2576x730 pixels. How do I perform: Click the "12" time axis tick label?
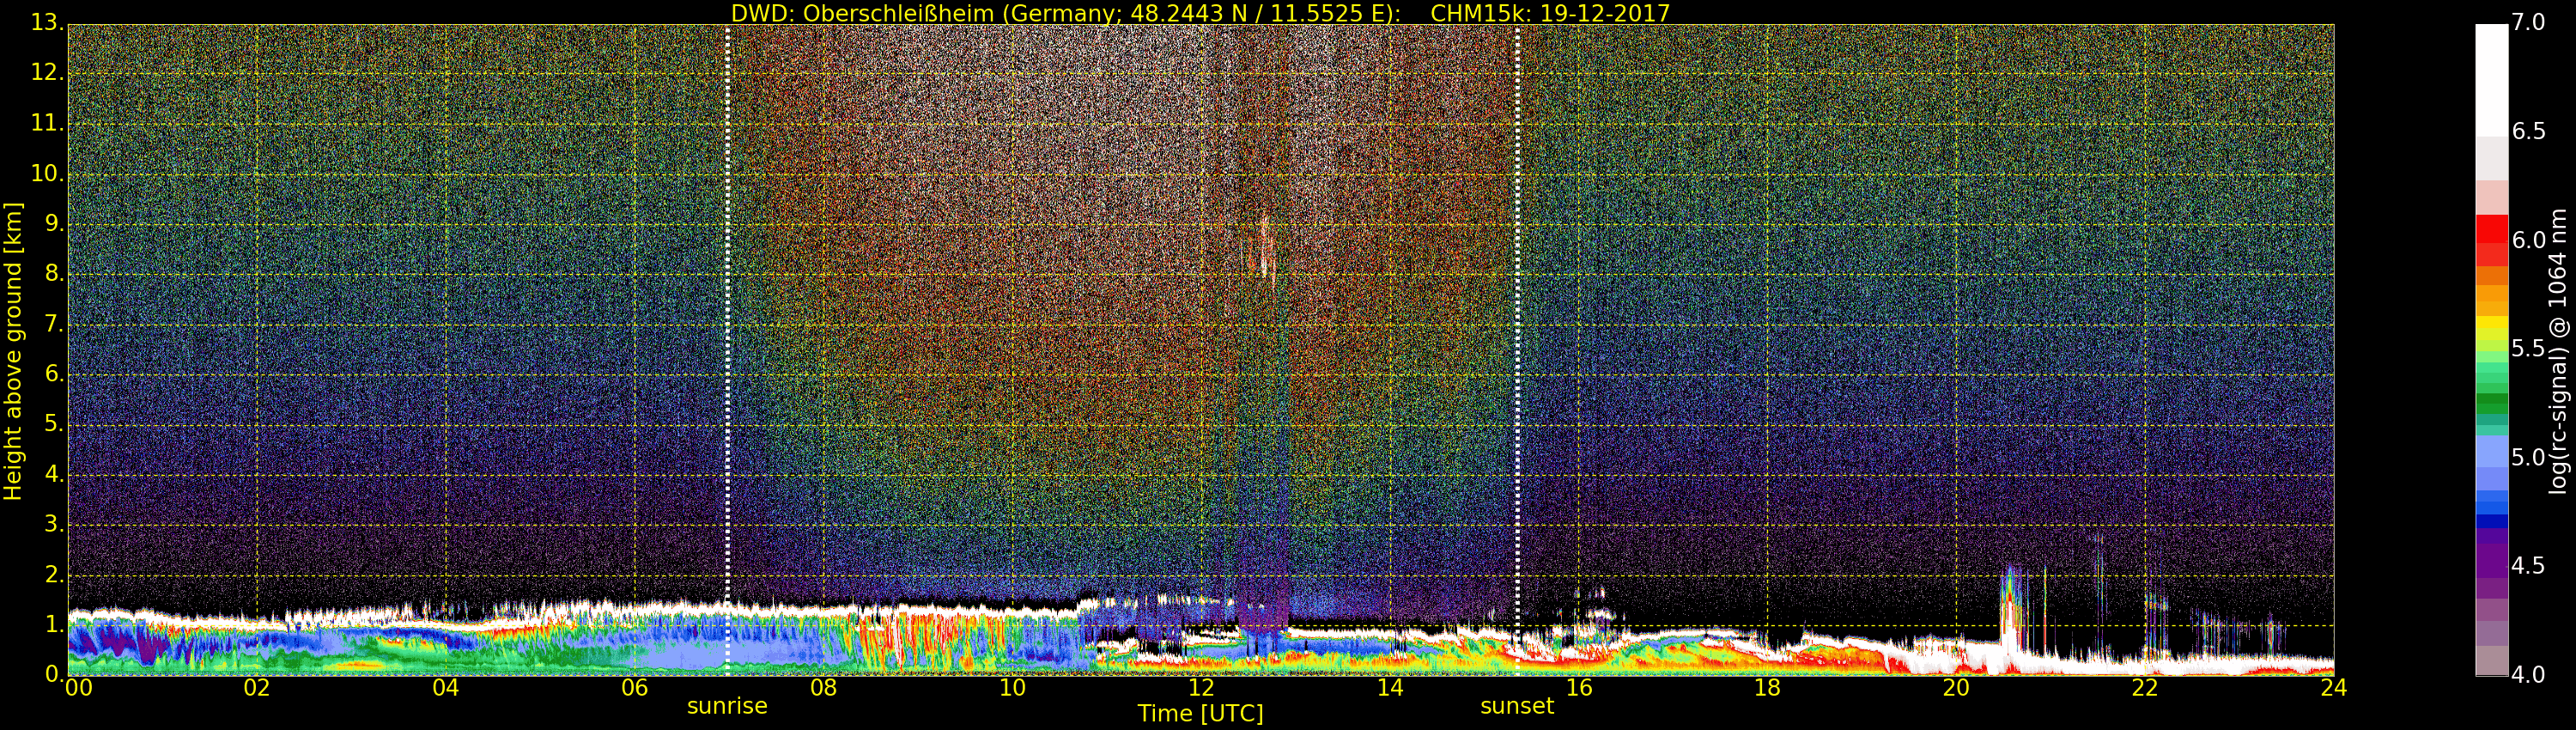1201,688
